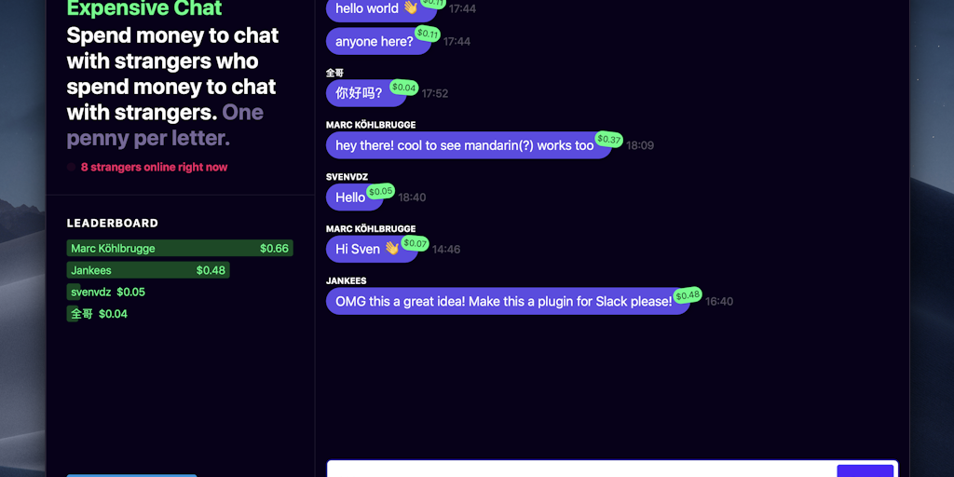
Task: Click the "Expensive Chat" title
Action: (x=144, y=8)
